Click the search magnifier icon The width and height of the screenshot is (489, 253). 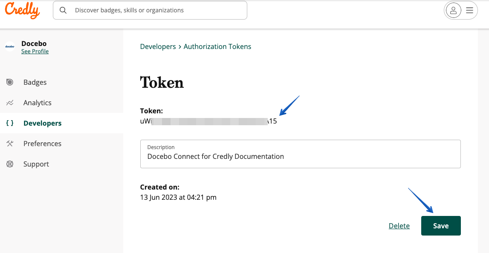pyautogui.click(x=63, y=10)
